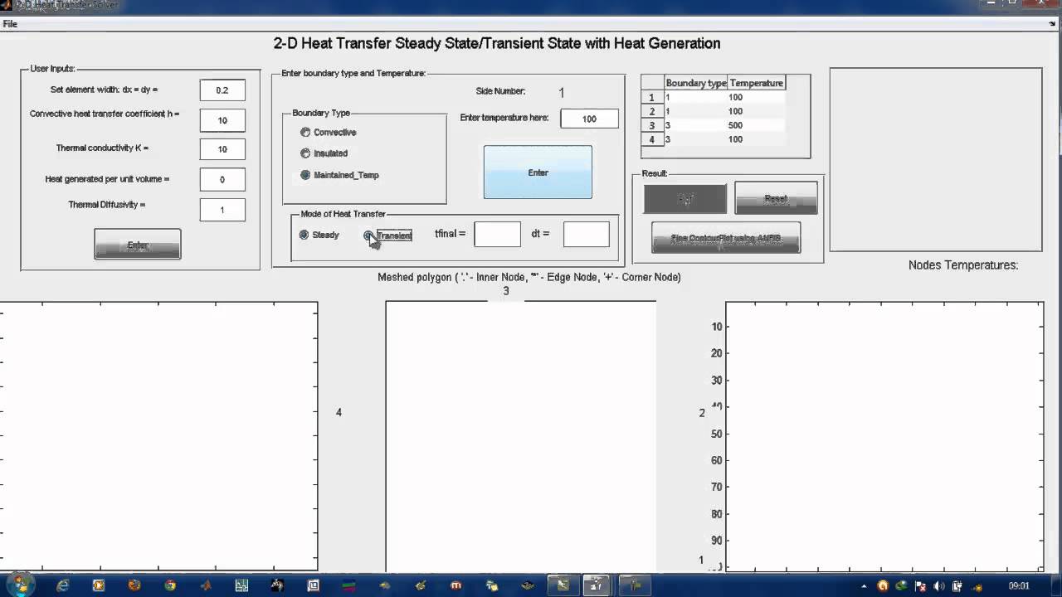Open the File menu

(10, 24)
